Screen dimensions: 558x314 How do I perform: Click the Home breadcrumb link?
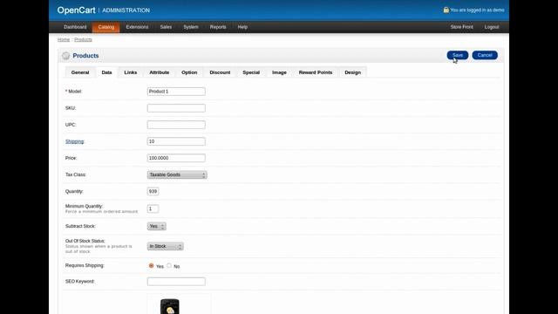(x=64, y=39)
